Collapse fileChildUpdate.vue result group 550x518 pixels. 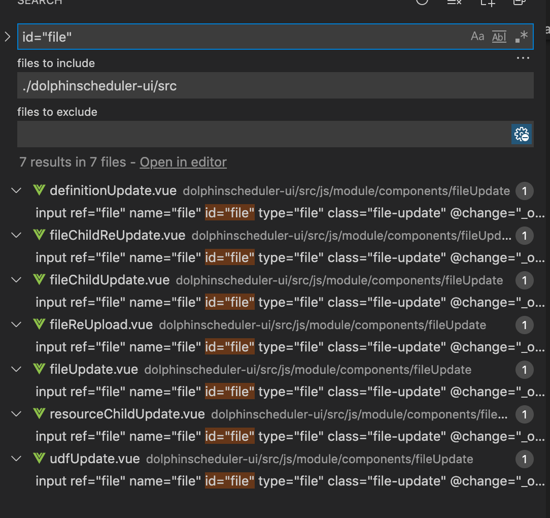pos(16,280)
